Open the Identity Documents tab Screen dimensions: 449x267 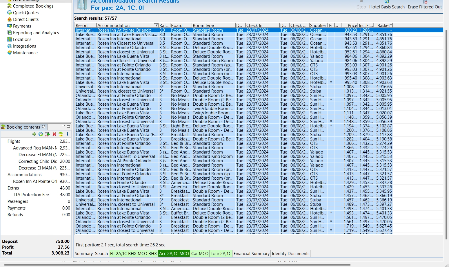[x=290, y=254]
